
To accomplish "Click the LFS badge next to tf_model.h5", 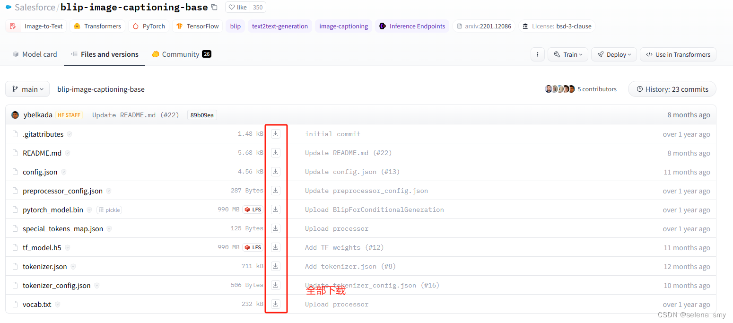I will (x=252, y=247).
